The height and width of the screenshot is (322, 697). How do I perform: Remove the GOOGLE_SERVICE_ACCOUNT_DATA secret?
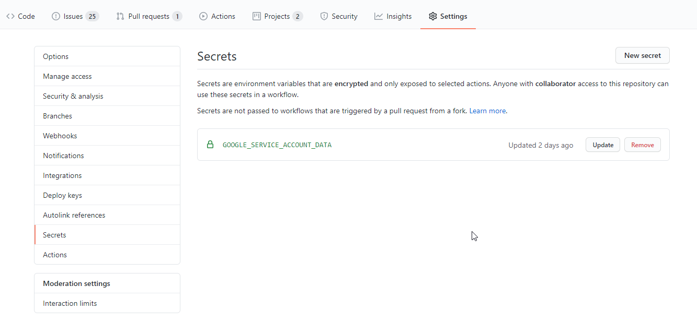tap(642, 145)
